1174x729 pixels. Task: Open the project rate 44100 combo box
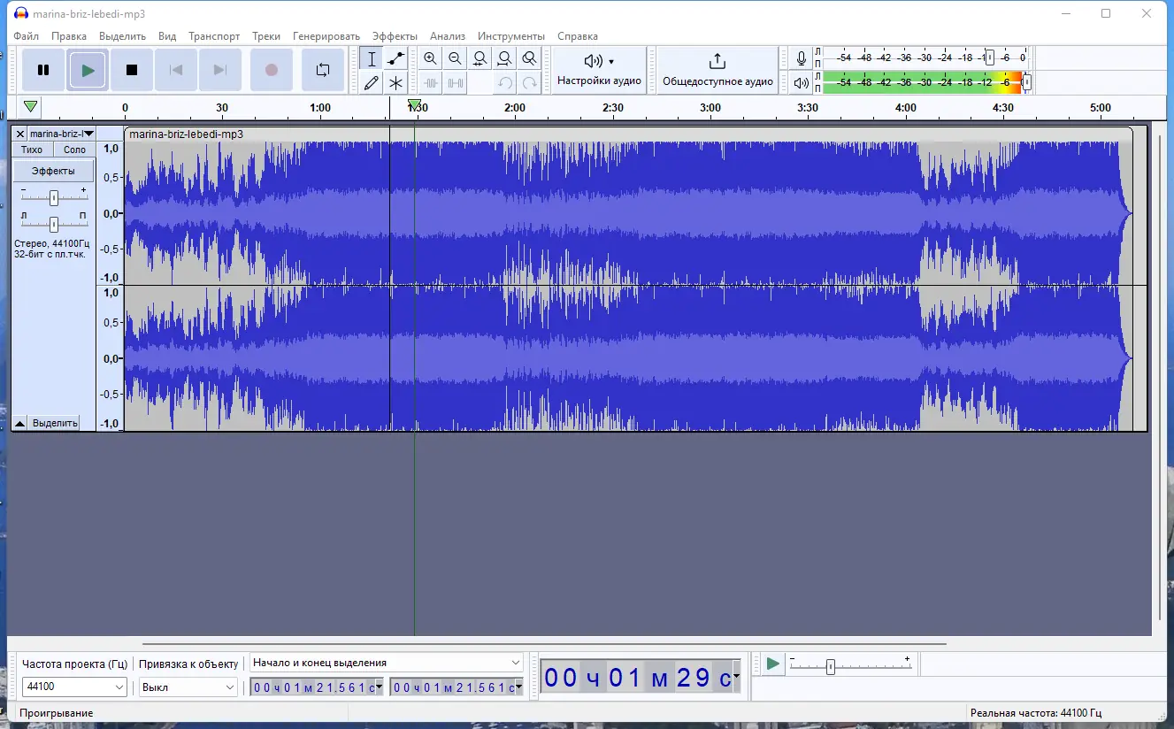[x=75, y=687]
